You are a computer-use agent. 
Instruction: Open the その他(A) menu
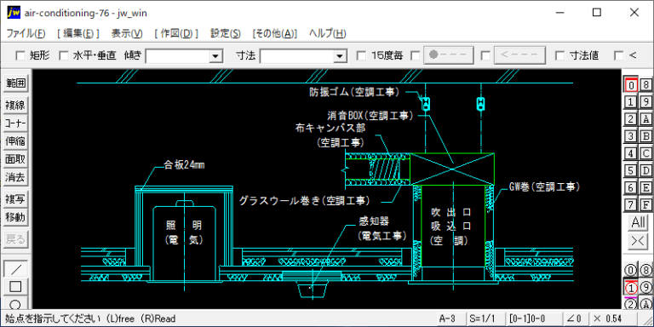coord(275,33)
